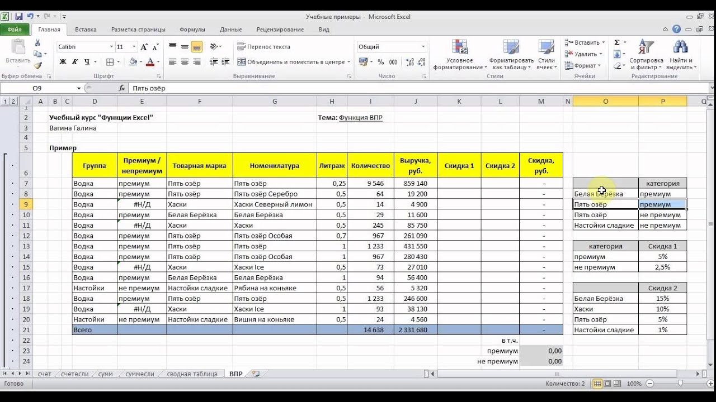This screenshot has width=716, height=402.
Task: Switch to Разметка страницы ribbon tab
Action: click(x=138, y=30)
